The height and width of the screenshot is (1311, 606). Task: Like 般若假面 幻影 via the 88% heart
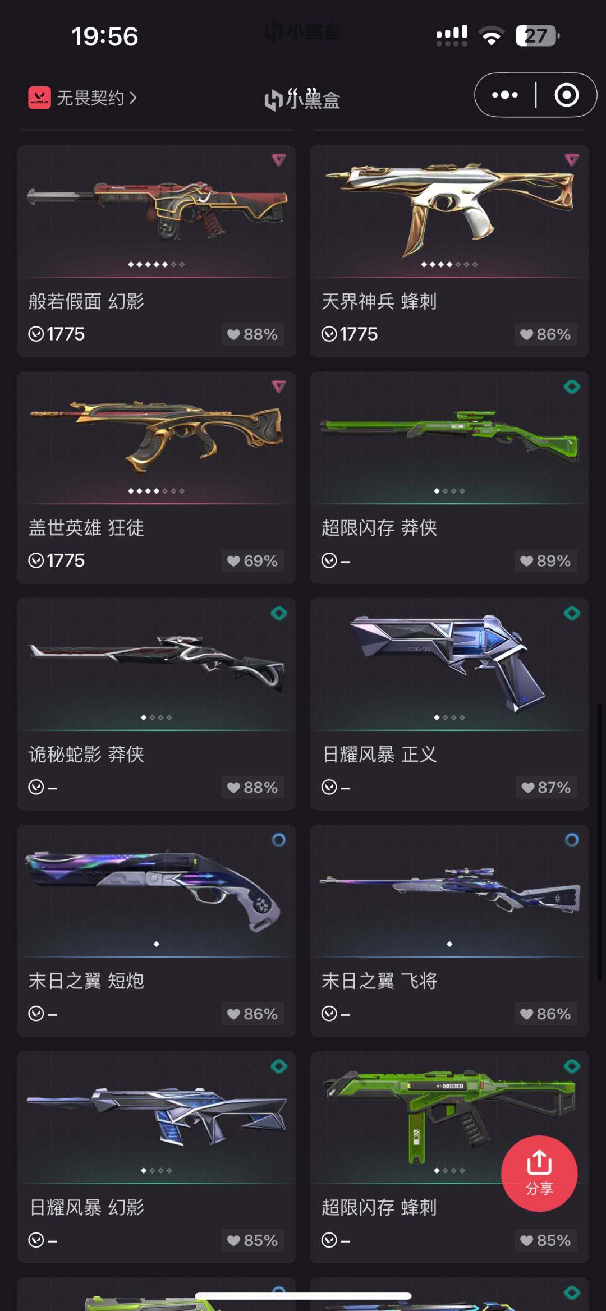click(x=252, y=334)
